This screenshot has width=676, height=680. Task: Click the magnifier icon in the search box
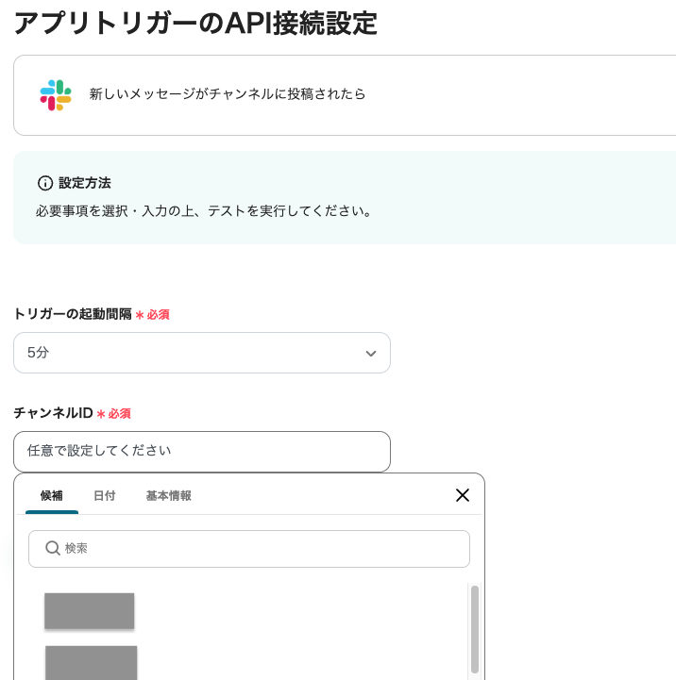(53, 548)
